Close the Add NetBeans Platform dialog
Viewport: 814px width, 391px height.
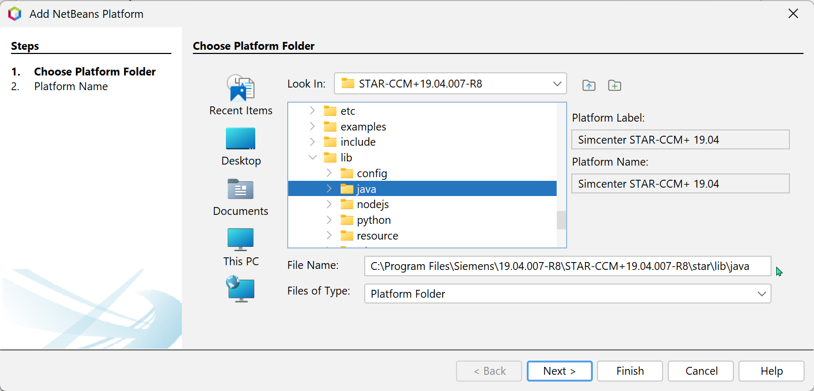794,14
